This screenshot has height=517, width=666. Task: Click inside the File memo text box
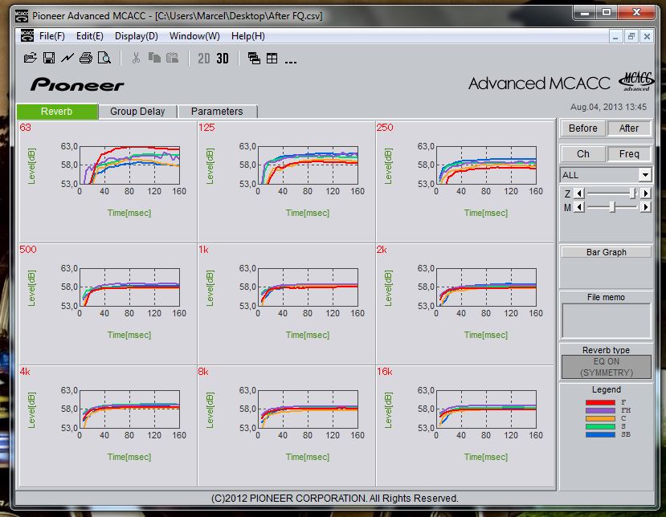tap(606, 320)
